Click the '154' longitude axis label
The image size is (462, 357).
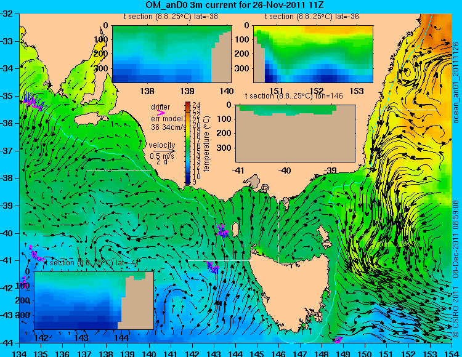452,353
